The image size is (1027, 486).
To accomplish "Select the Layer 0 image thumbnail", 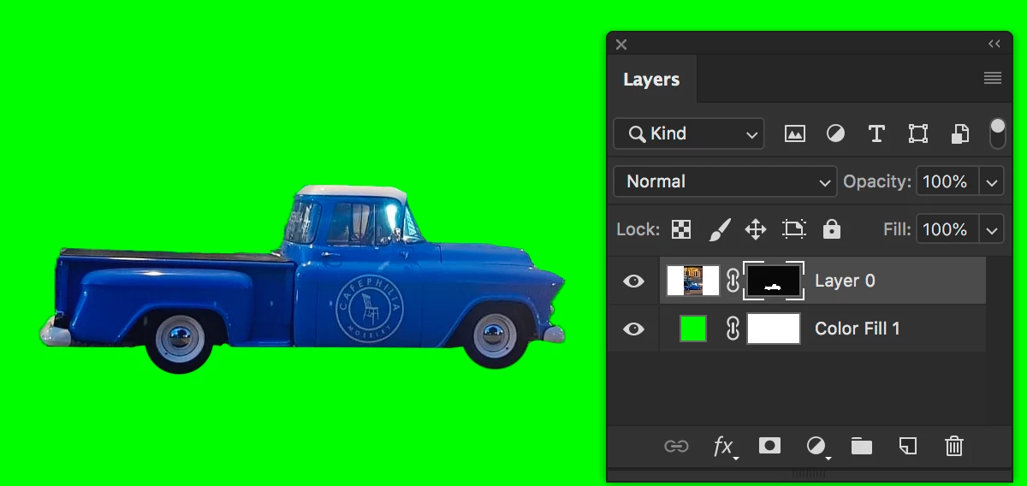I will (693, 281).
